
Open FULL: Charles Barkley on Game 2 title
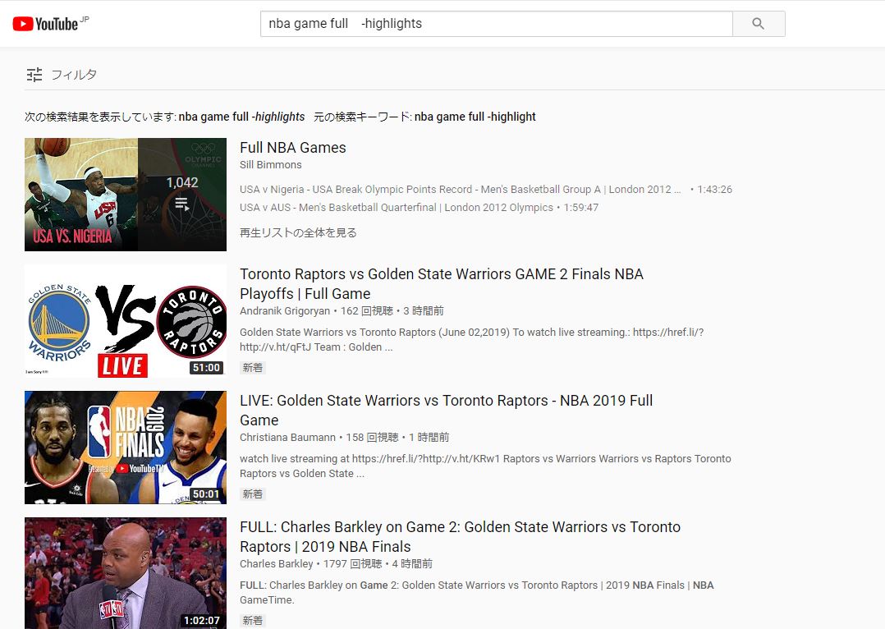(460, 537)
